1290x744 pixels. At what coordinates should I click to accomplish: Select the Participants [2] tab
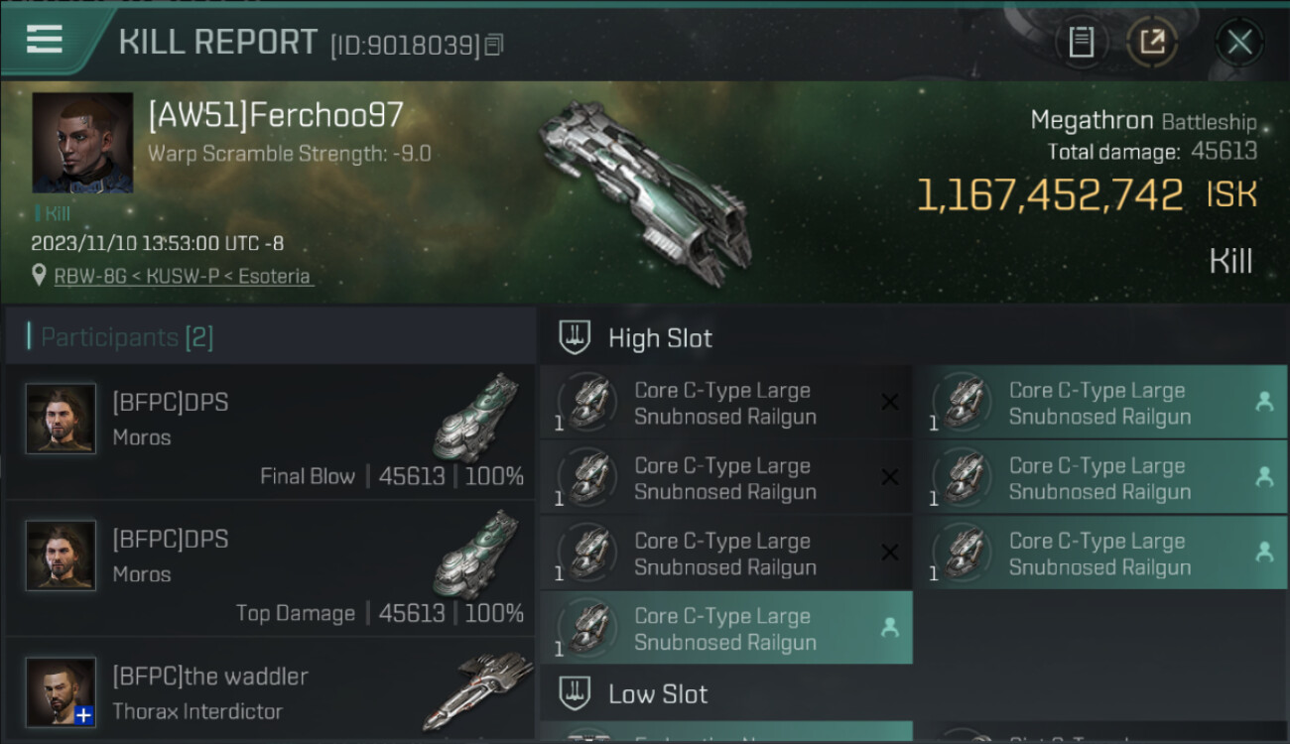[x=127, y=337]
